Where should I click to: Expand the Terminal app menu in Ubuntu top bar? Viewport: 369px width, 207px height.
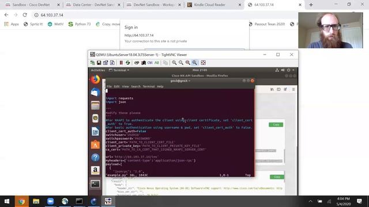coord(119,70)
